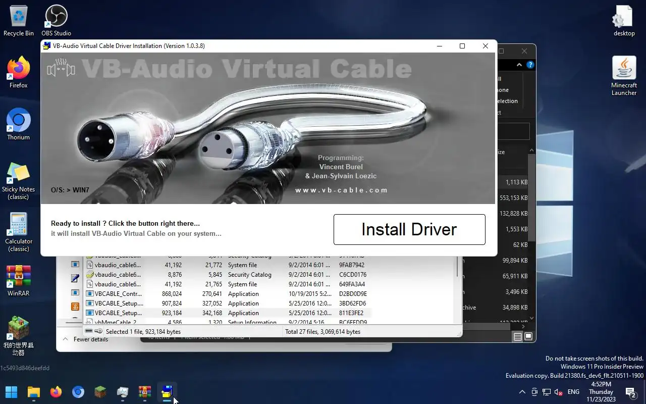Click the WinRAR taskbar icon
This screenshot has height=404, width=646.
pyautogui.click(x=145, y=392)
